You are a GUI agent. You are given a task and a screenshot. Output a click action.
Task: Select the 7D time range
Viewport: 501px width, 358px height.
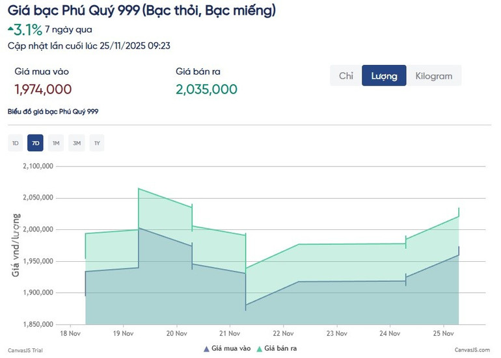[35, 143]
